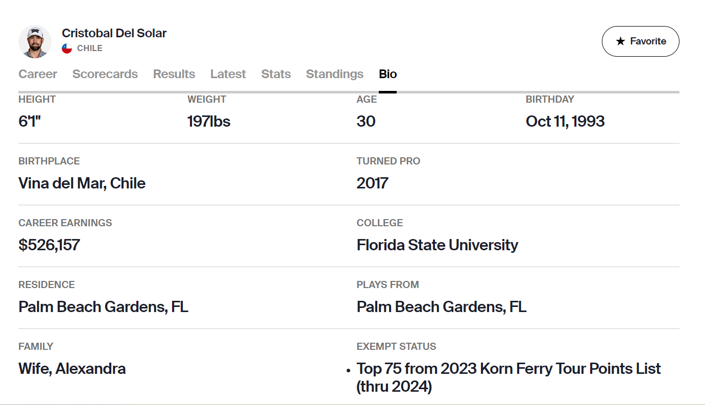Click the player name Cristobal Del Solar
This screenshot has height=405, width=705.
tap(114, 33)
